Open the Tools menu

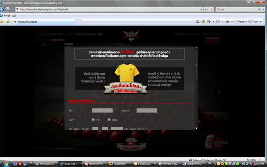pyautogui.click(x=255, y=21)
